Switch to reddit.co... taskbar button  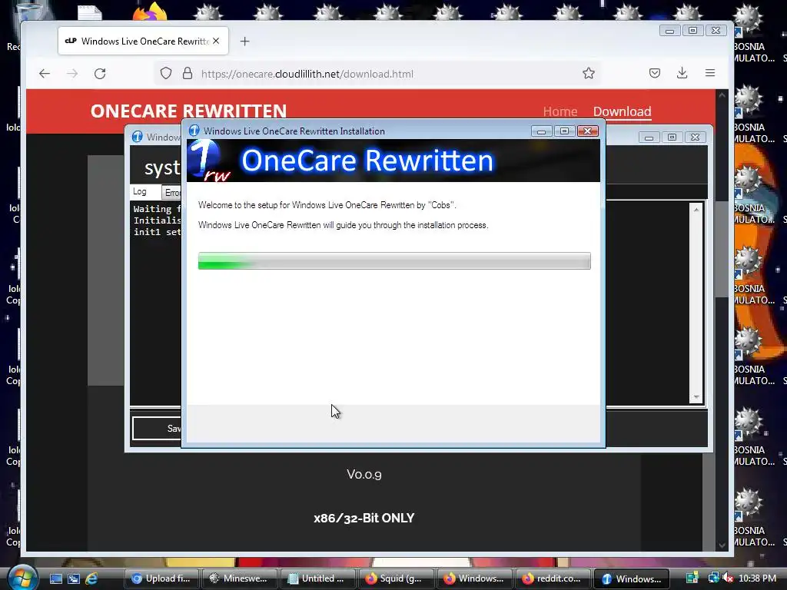[x=552, y=578]
